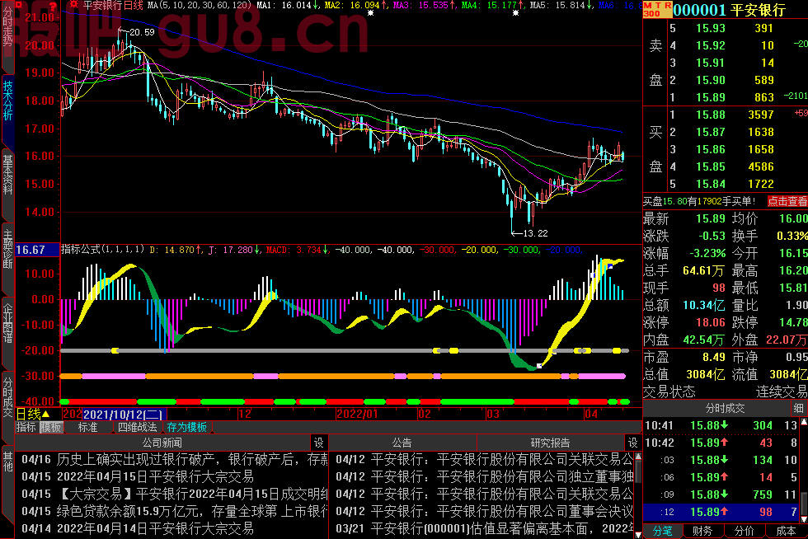Select the highlighted :12 trade row
This screenshot has height=539, width=808.
click(x=721, y=512)
